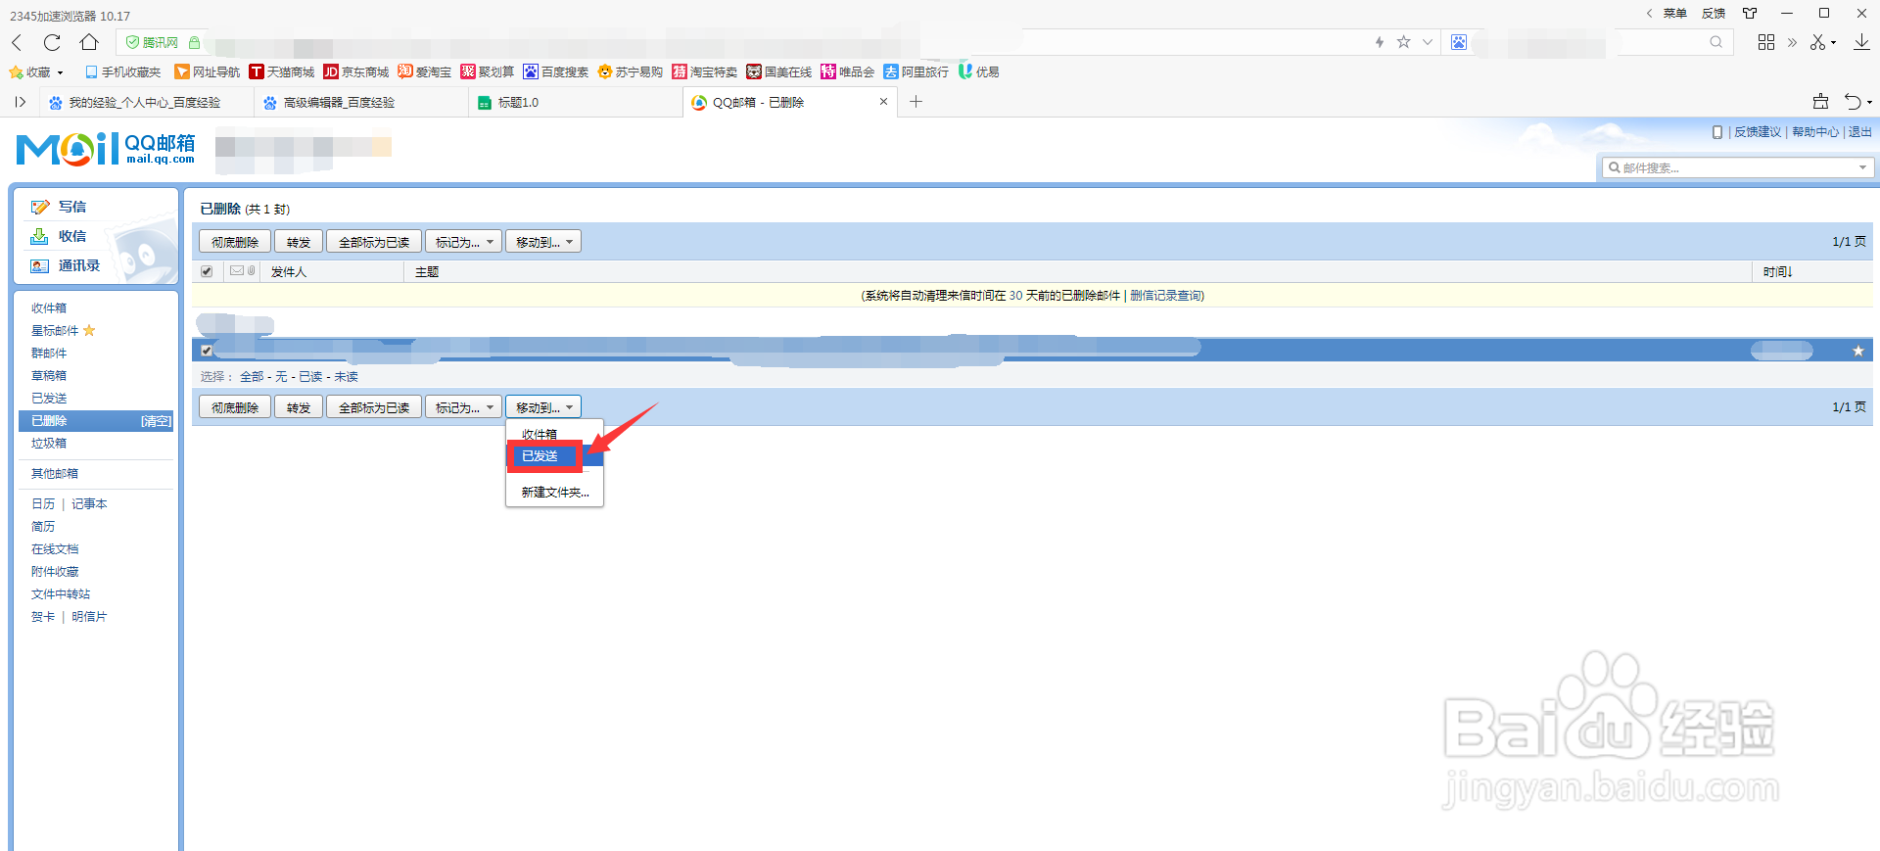Click the scissors screenshot tool icon
Viewport: 1880px width, 851px height.
1818,42
